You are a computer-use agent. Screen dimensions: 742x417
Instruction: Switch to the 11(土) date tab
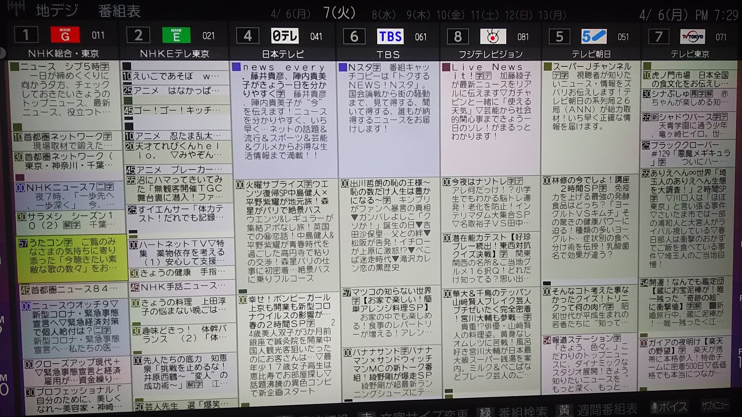point(485,15)
